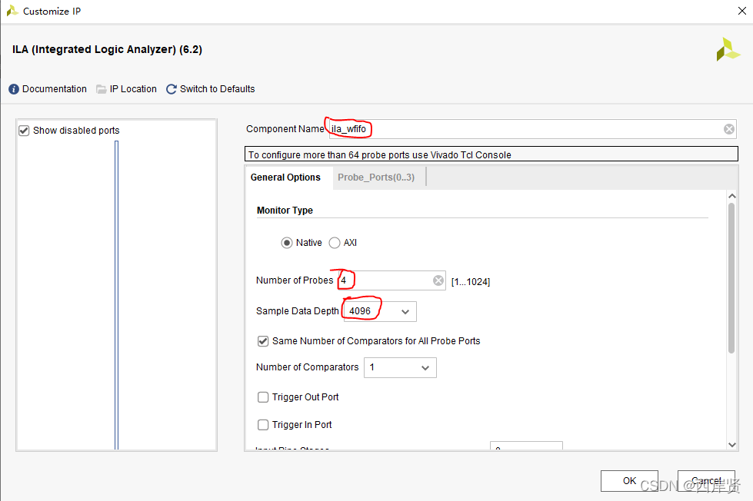Screen dimensions: 753x501
Task: Open the Documentation link
Action: 55,89
